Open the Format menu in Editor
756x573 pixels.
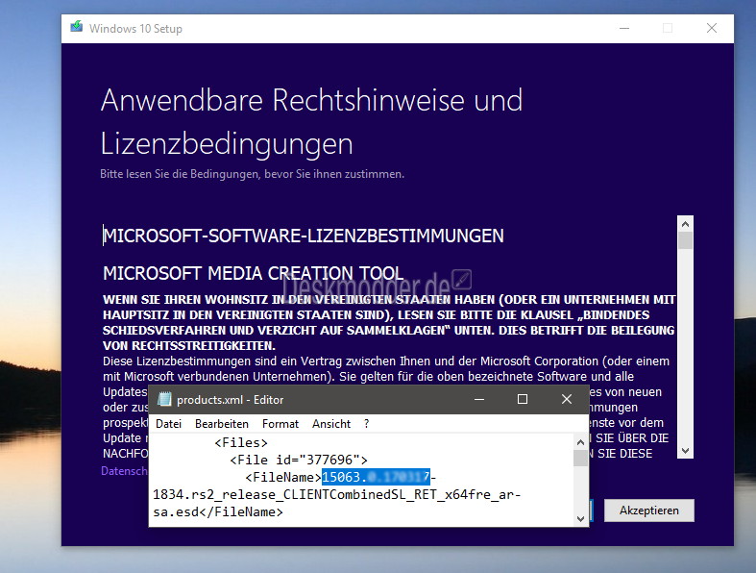(280, 424)
